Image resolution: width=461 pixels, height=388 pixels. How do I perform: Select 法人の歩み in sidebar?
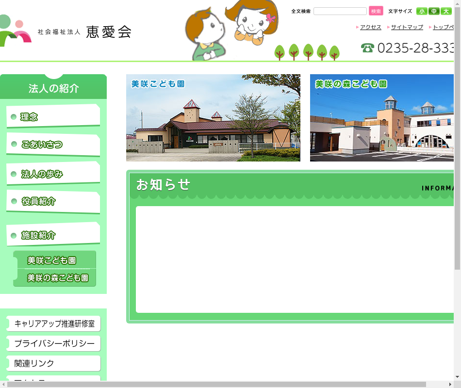point(52,174)
